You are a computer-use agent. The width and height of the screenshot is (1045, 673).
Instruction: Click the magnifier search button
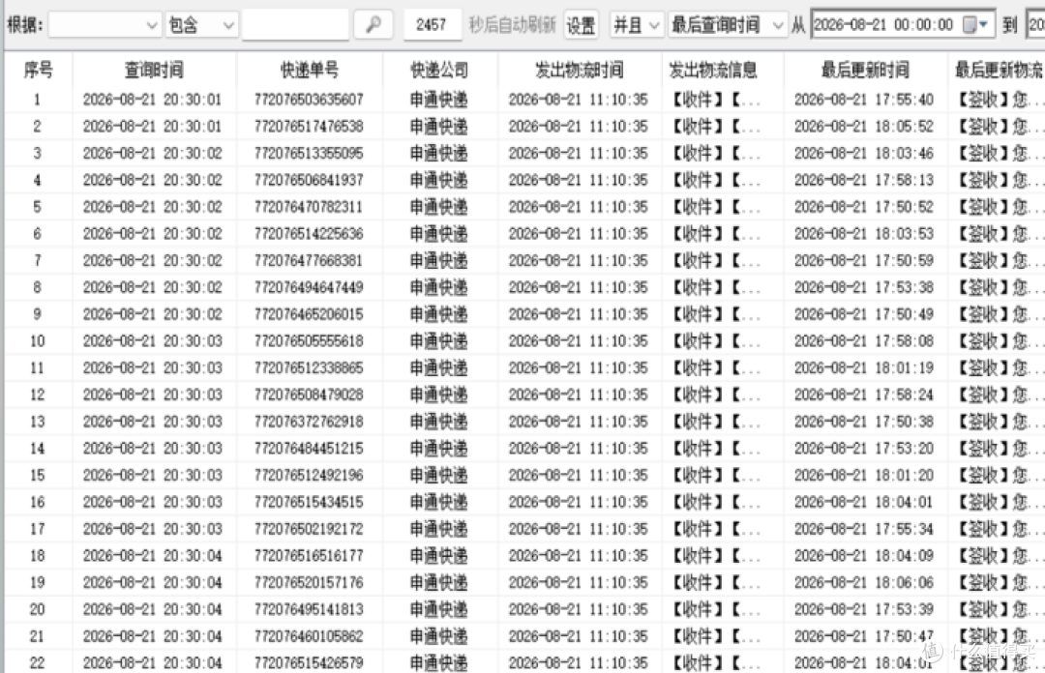373,25
